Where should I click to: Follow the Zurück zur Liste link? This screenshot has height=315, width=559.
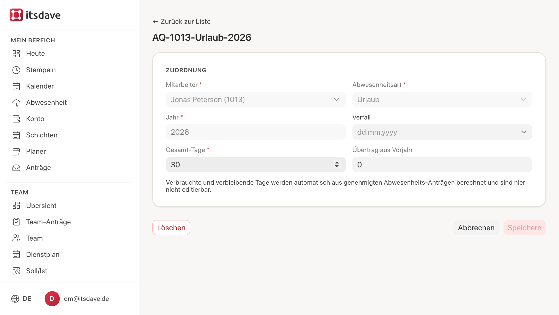(182, 21)
